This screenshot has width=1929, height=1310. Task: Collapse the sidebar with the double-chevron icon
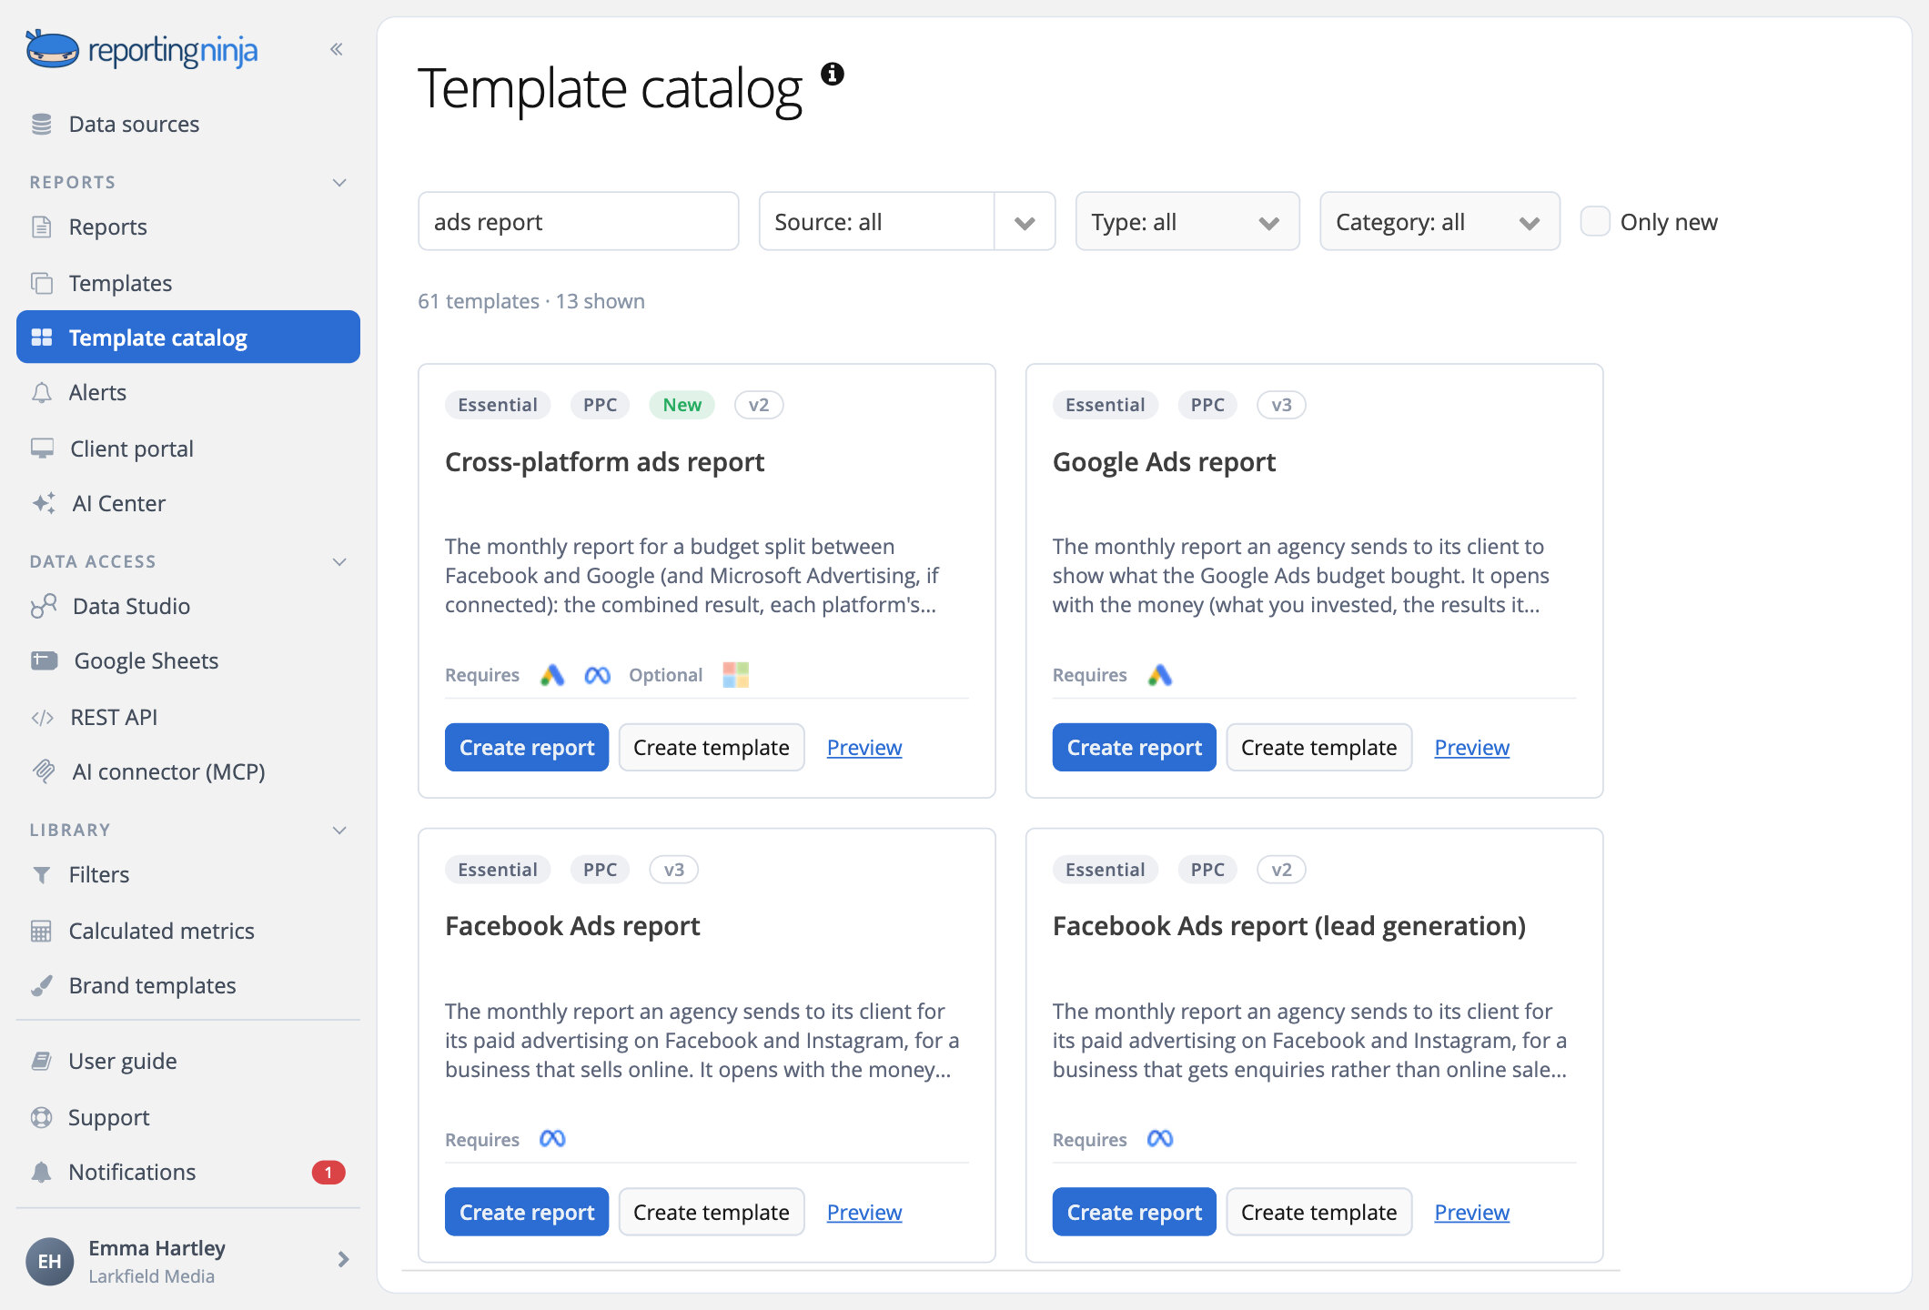pos(337,49)
